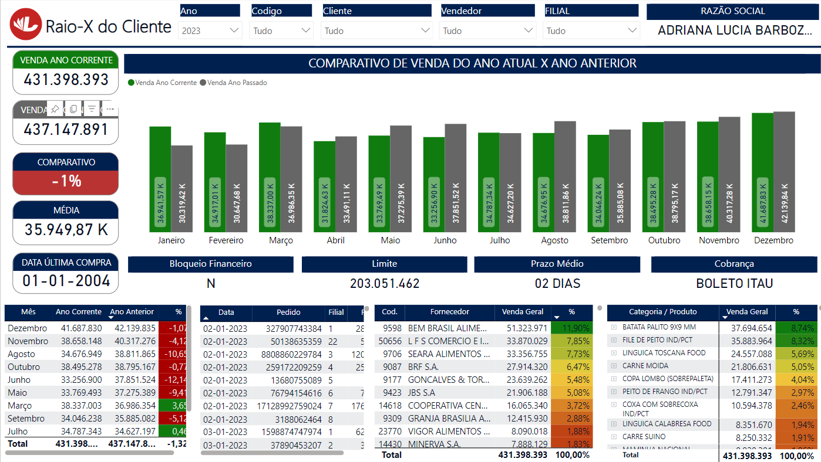Select green Janeiro current-year bar

point(160,179)
